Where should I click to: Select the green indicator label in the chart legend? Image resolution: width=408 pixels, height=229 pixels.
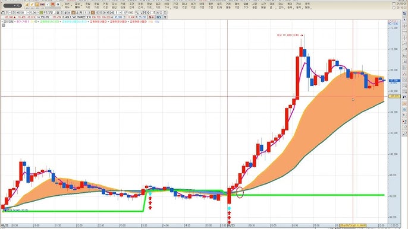coord(50,22)
